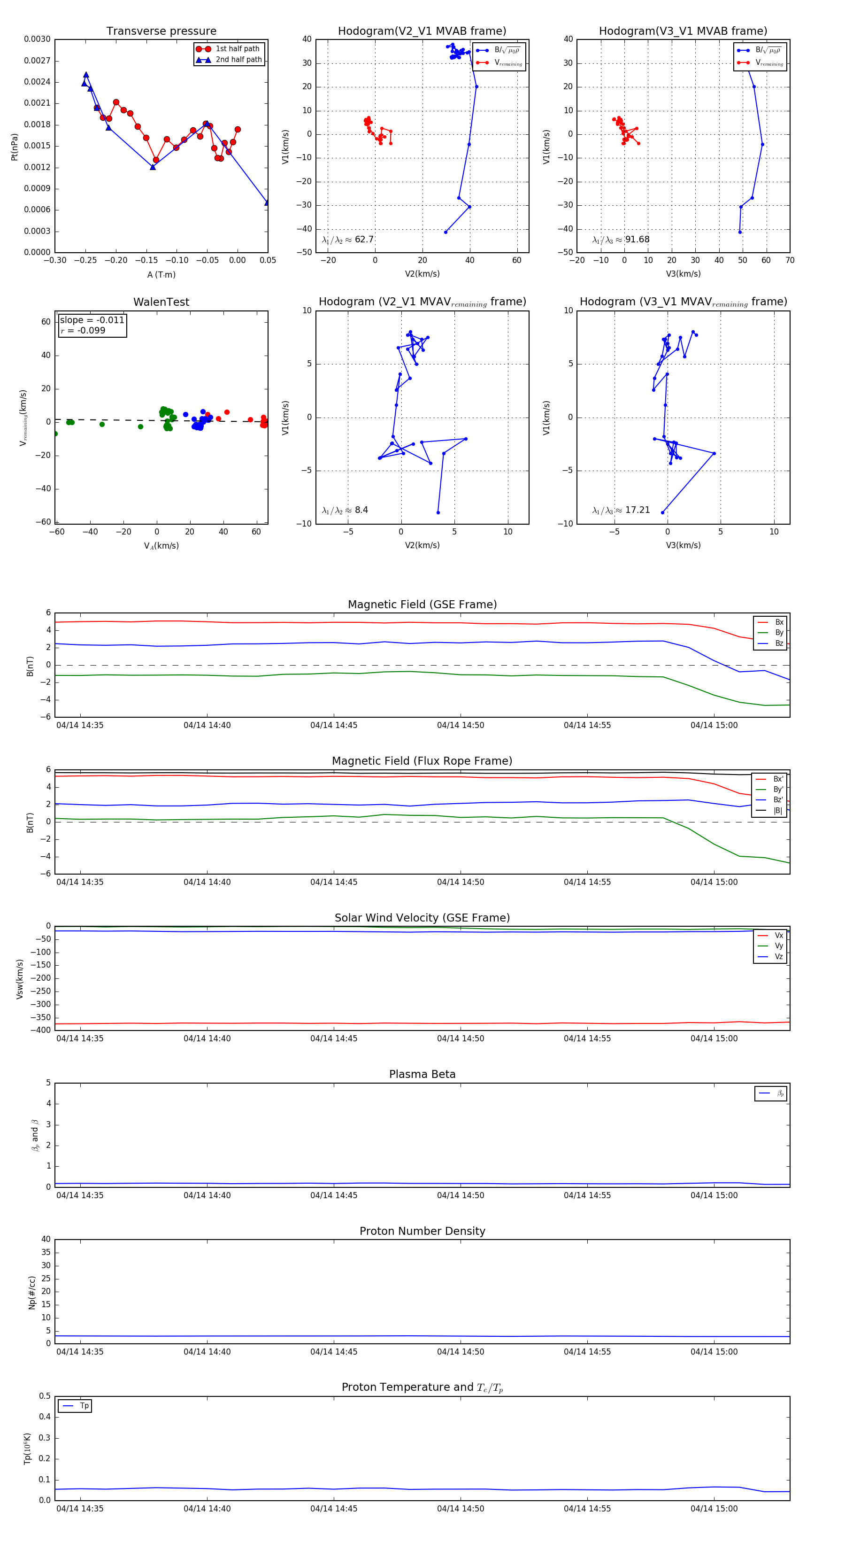Select the '2nd half path' legend entry

229,60
